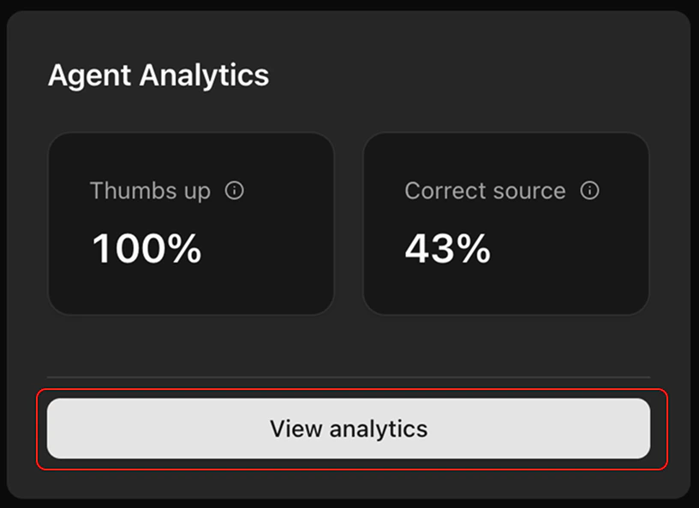Click the divider above View analytics

pyautogui.click(x=349, y=379)
